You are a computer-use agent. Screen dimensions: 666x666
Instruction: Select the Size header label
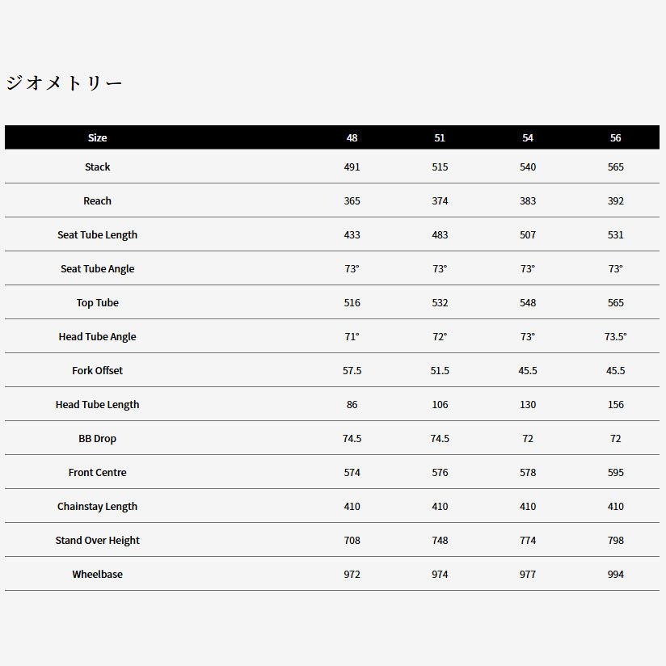97,138
